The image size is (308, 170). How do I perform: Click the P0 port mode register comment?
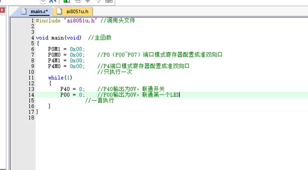[160, 55]
